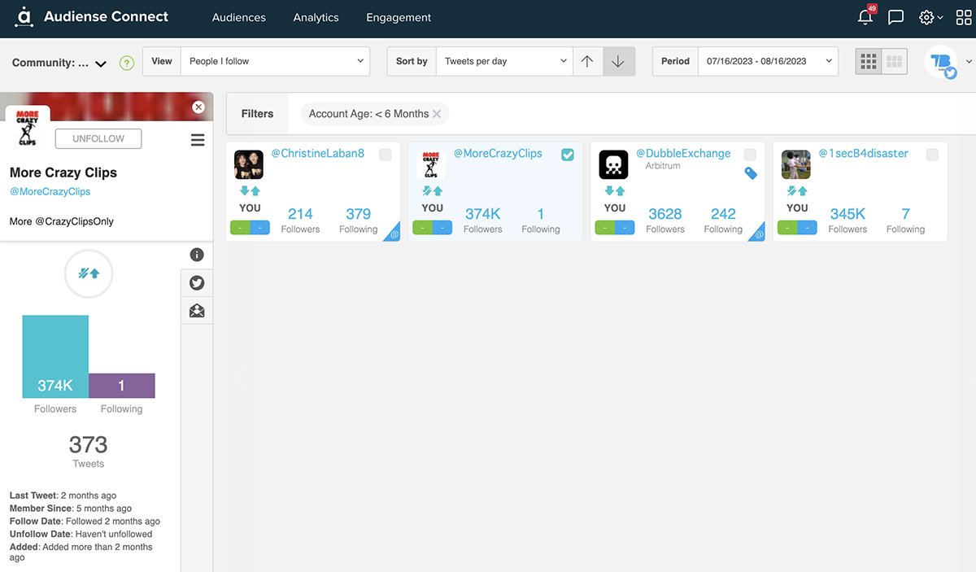Image resolution: width=976 pixels, height=572 pixels.
Task: Click the relationship circle icon in profile
Action: (x=89, y=274)
